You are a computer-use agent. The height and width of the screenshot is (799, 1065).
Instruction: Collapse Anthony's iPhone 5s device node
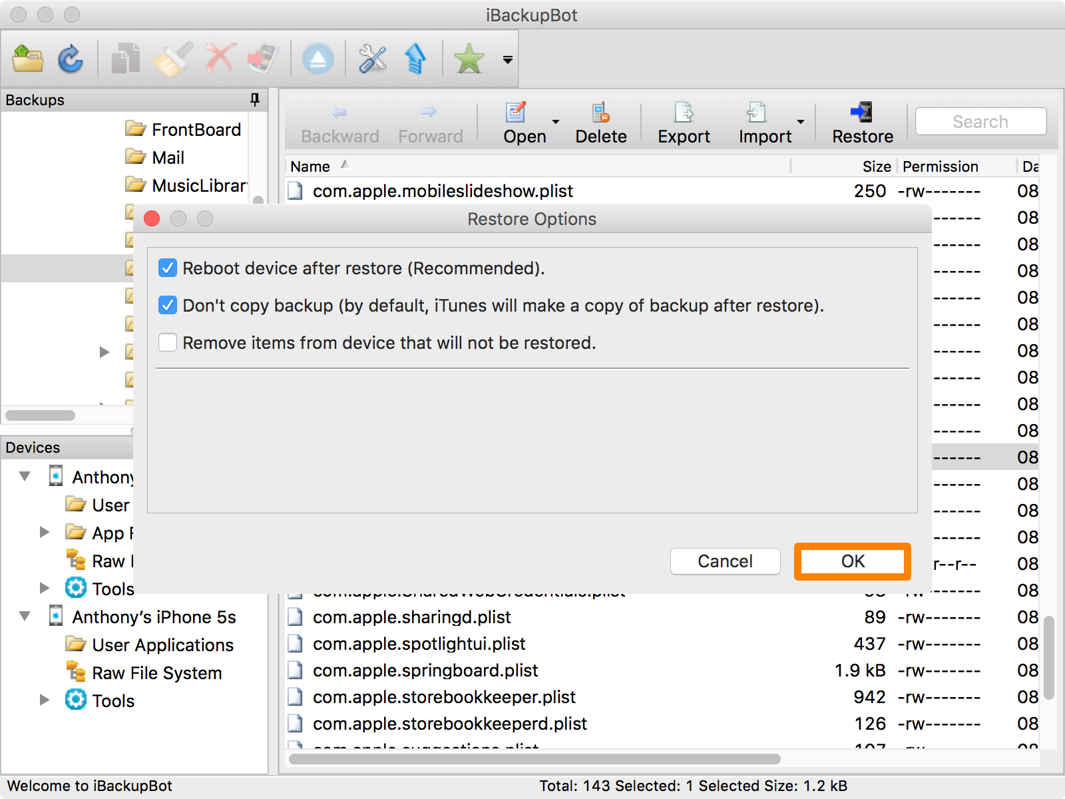click(25, 616)
